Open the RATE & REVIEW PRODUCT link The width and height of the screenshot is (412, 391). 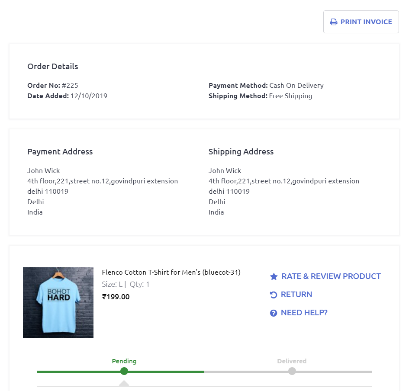(331, 276)
